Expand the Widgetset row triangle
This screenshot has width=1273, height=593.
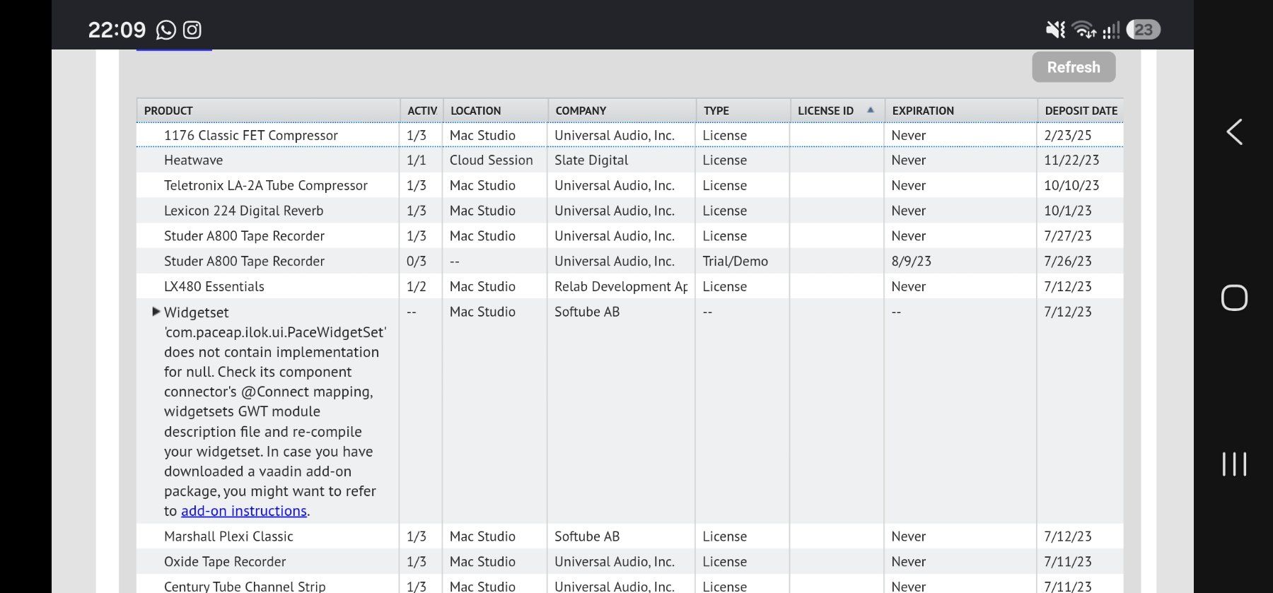[x=156, y=312]
